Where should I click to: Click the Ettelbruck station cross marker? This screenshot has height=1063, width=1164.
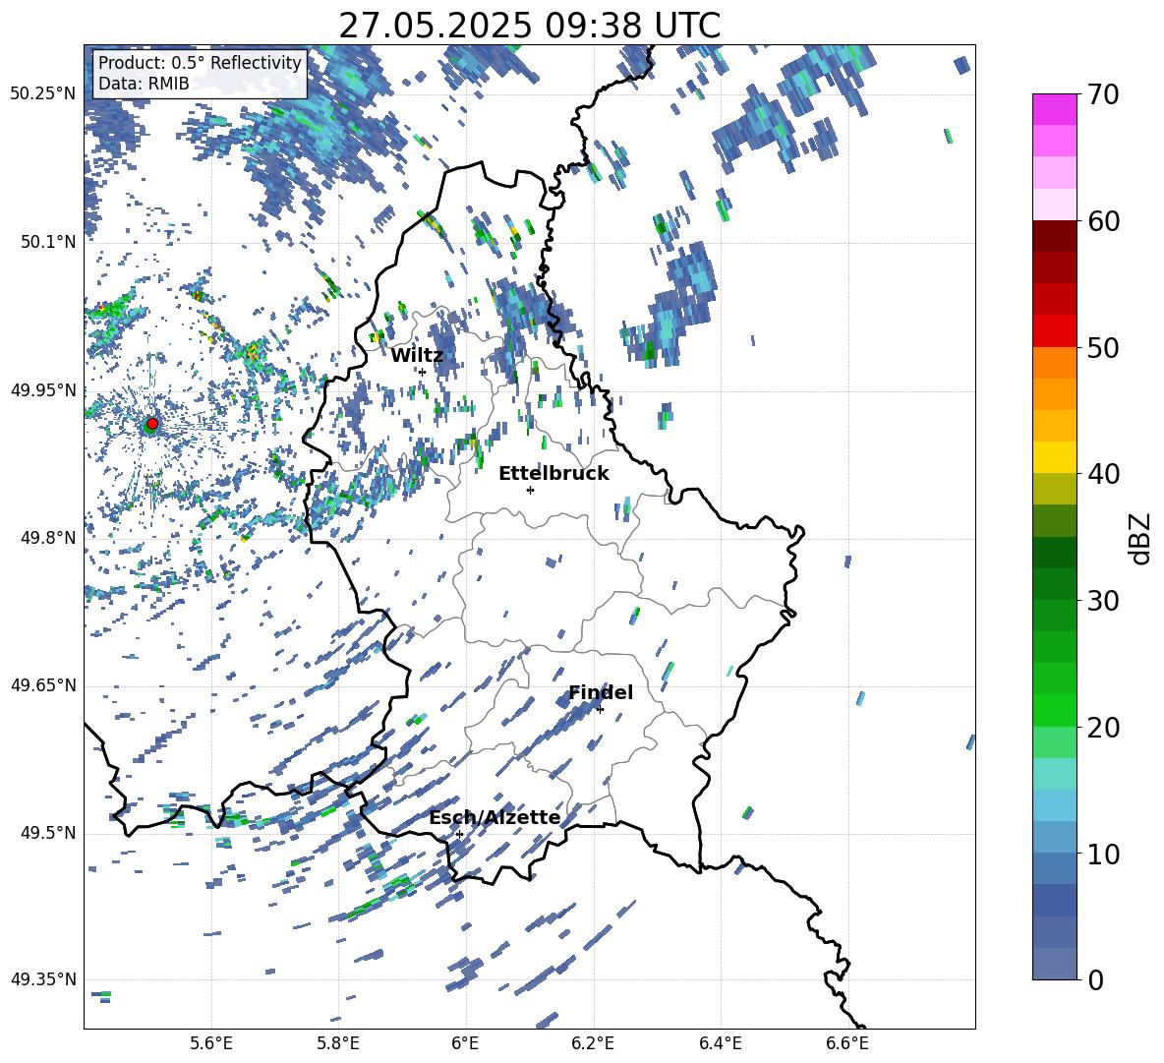[x=530, y=490]
